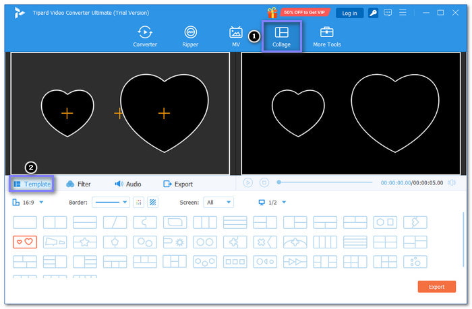Open the Screen All dropdown

click(x=218, y=202)
